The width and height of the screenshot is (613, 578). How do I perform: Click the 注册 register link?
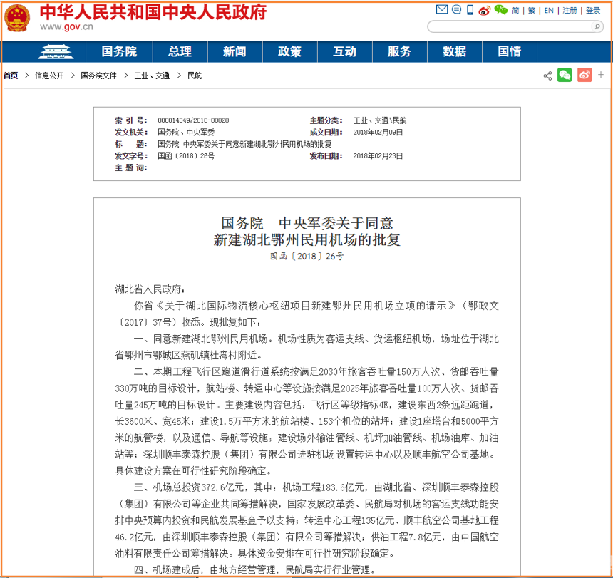(x=570, y=11)
